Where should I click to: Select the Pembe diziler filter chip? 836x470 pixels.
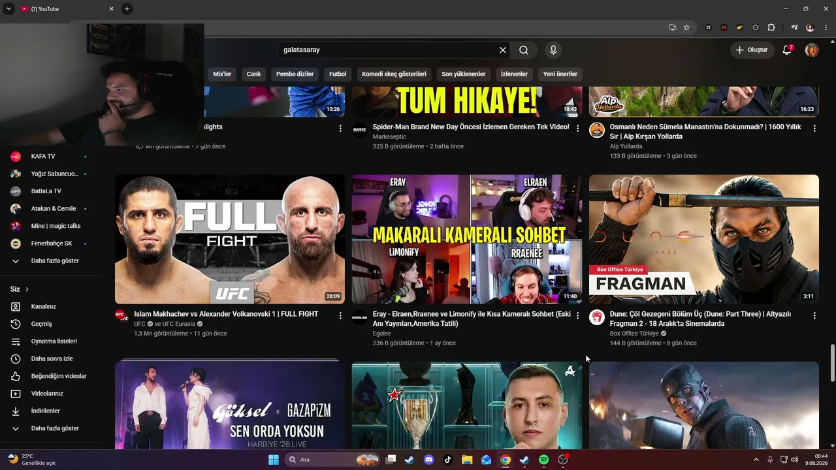(x=295, y=74)
